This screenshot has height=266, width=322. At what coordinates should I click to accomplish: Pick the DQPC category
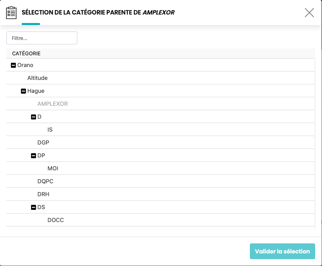[45, 181]
